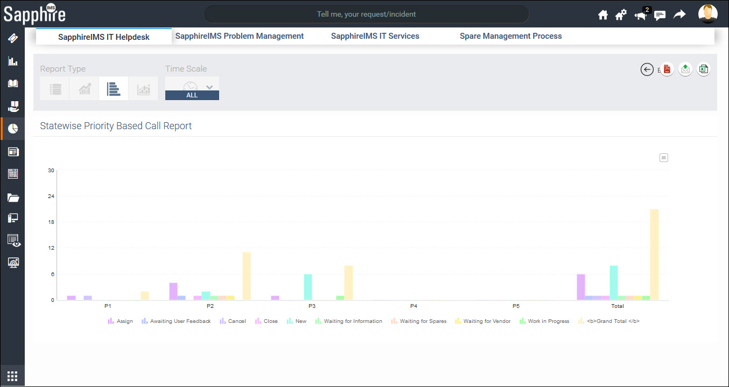Expand the Time Scale ALL dropdown

click(209, 87)
